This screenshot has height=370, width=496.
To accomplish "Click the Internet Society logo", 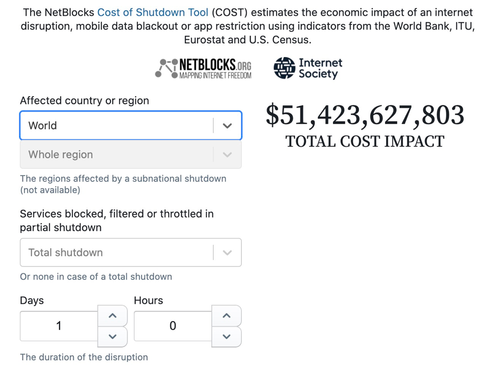I will click(x=308, y=68).
